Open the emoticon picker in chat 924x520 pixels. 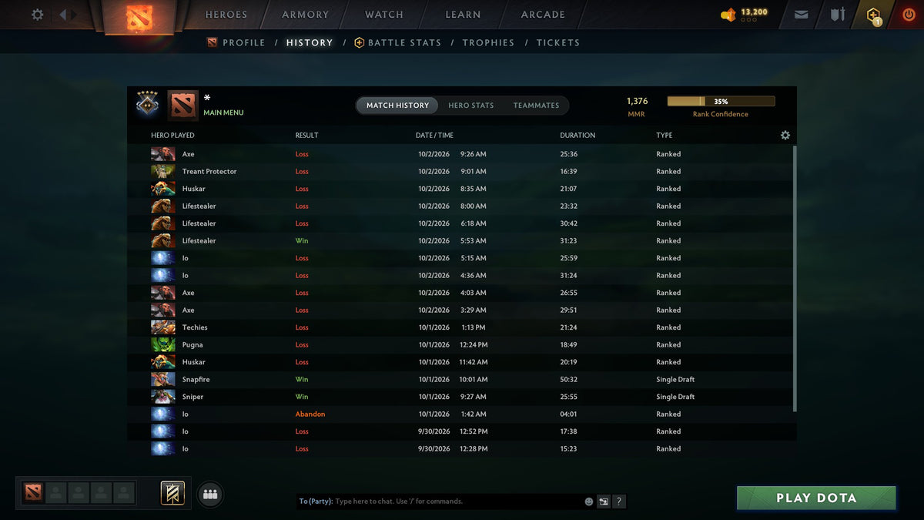(x=589, y=502)
